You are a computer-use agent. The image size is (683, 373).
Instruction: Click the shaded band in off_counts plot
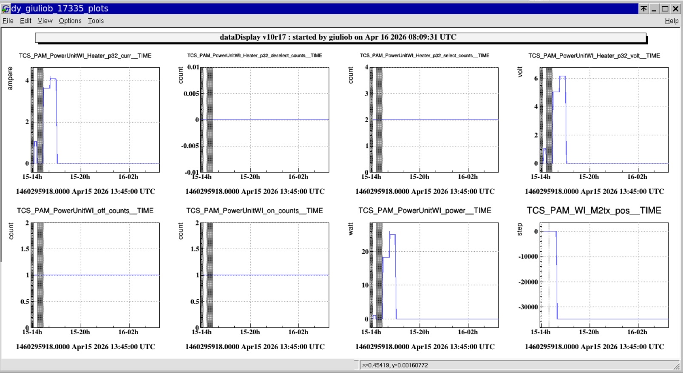(40, 274)
